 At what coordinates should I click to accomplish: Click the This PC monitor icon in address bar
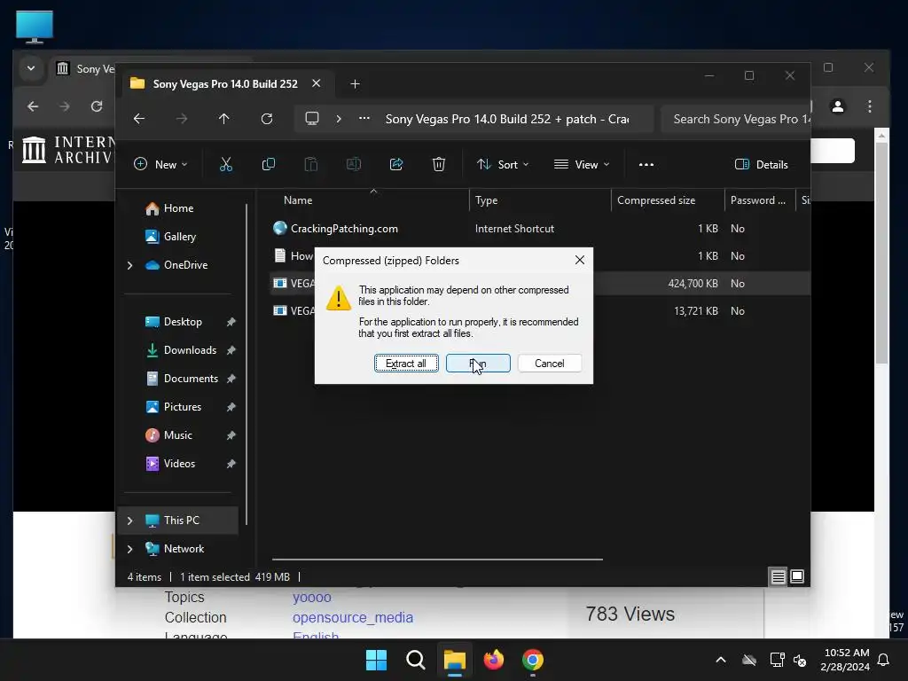tap(312, 119)
